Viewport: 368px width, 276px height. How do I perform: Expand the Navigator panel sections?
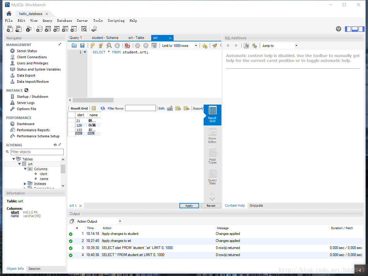tap(60, 44)
